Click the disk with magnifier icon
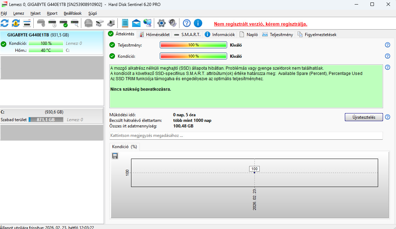Image resolution: width=396 pixels, height=229 pixels. point(75,23)
